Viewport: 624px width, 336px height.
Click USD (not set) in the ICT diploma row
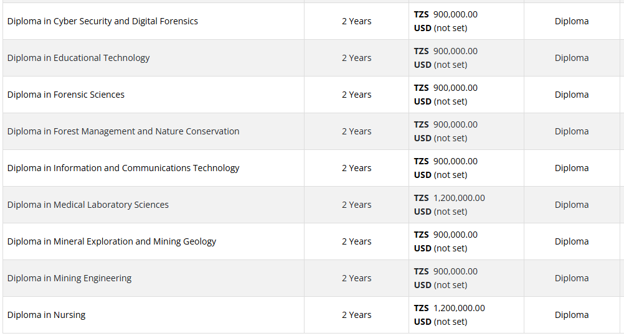pos(440,175)
